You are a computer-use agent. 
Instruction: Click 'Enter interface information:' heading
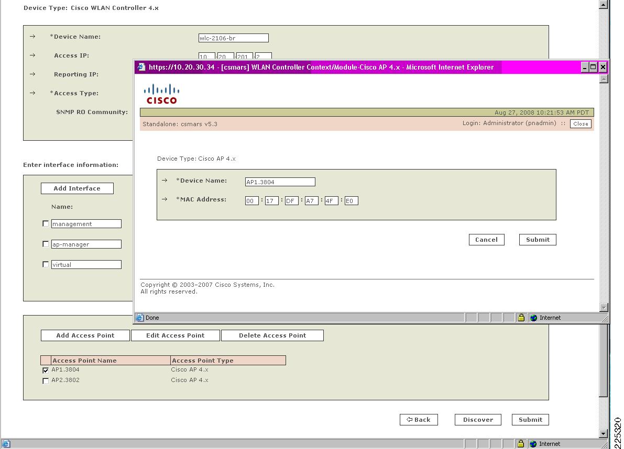click(70, 165)
